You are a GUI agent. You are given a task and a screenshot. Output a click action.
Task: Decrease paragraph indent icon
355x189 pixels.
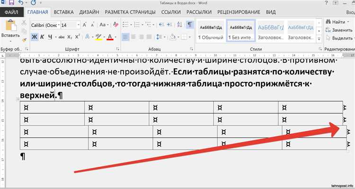coord(162,25)
